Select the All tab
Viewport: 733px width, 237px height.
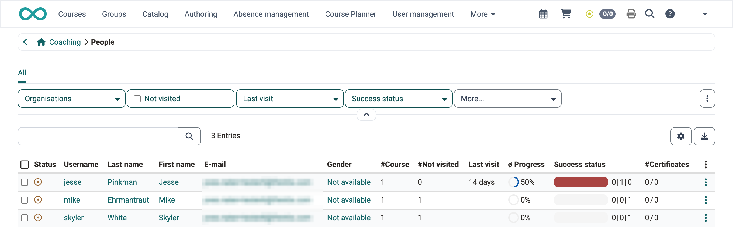[x=22, y=73]
